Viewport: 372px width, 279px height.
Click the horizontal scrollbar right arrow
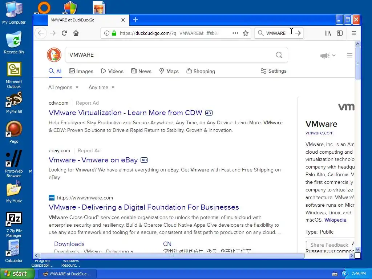tap(352, 255)
